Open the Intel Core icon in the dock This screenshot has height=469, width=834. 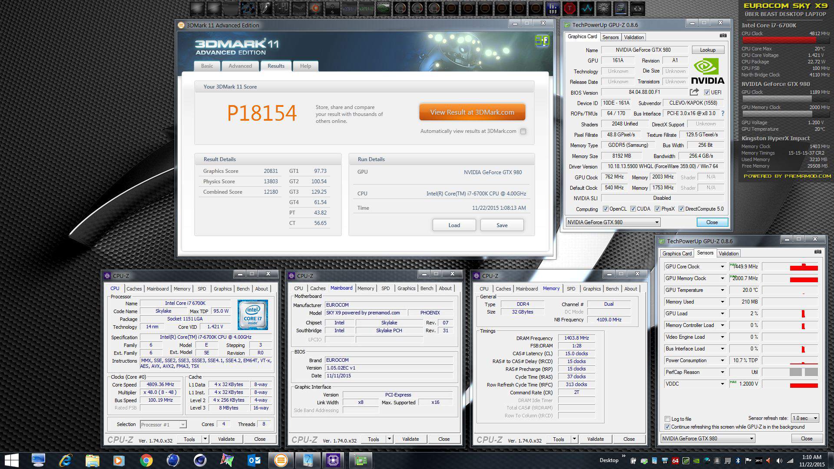(x=621, y=8)
